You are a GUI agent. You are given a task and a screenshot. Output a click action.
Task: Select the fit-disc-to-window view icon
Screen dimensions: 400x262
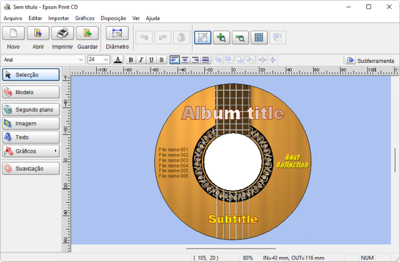(x=202, y=37)
